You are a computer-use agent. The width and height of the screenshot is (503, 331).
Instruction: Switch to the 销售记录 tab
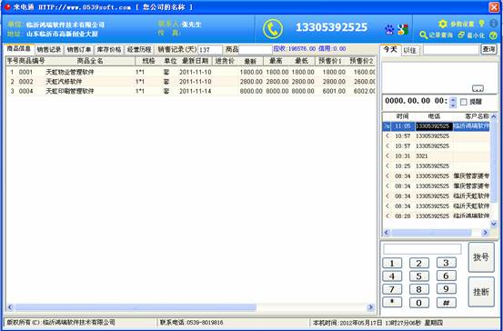(x=49, y=50)
